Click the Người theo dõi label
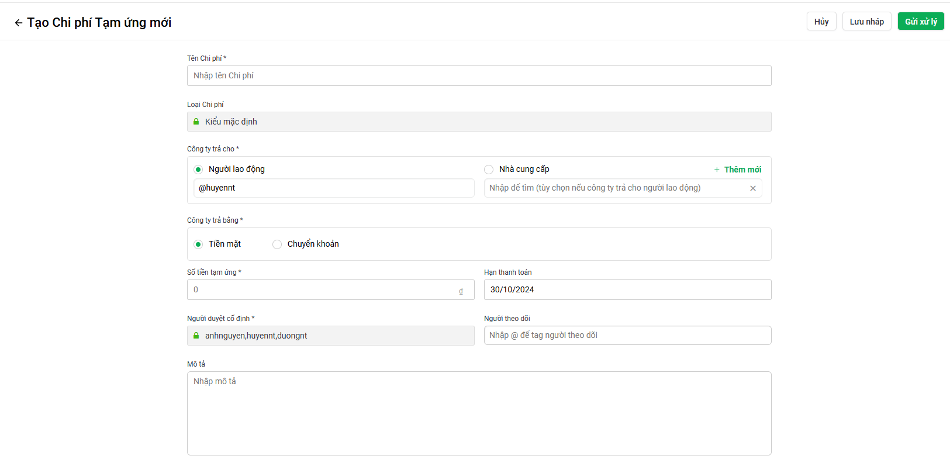Screen dimensions: 950x466 pos(507,319)
